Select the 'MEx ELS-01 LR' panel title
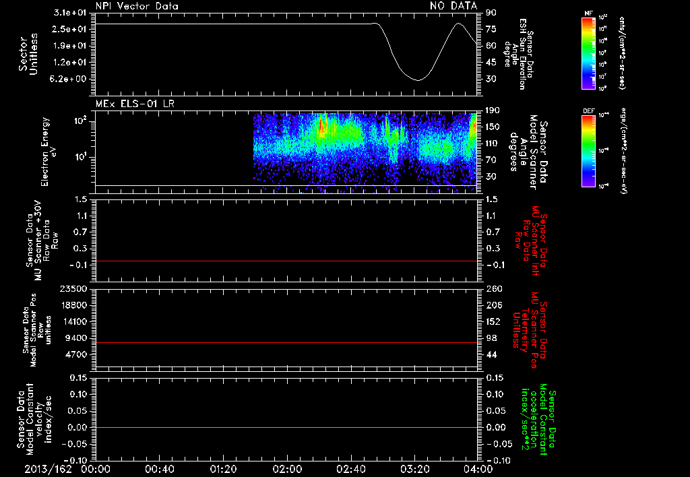 click(135, 104)
